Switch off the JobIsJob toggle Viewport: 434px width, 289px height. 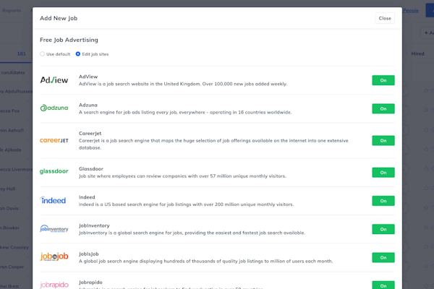click(x=383, y=257)
